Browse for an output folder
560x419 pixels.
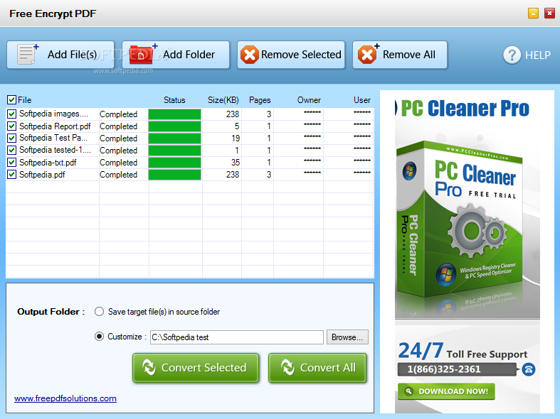point(347,337)
